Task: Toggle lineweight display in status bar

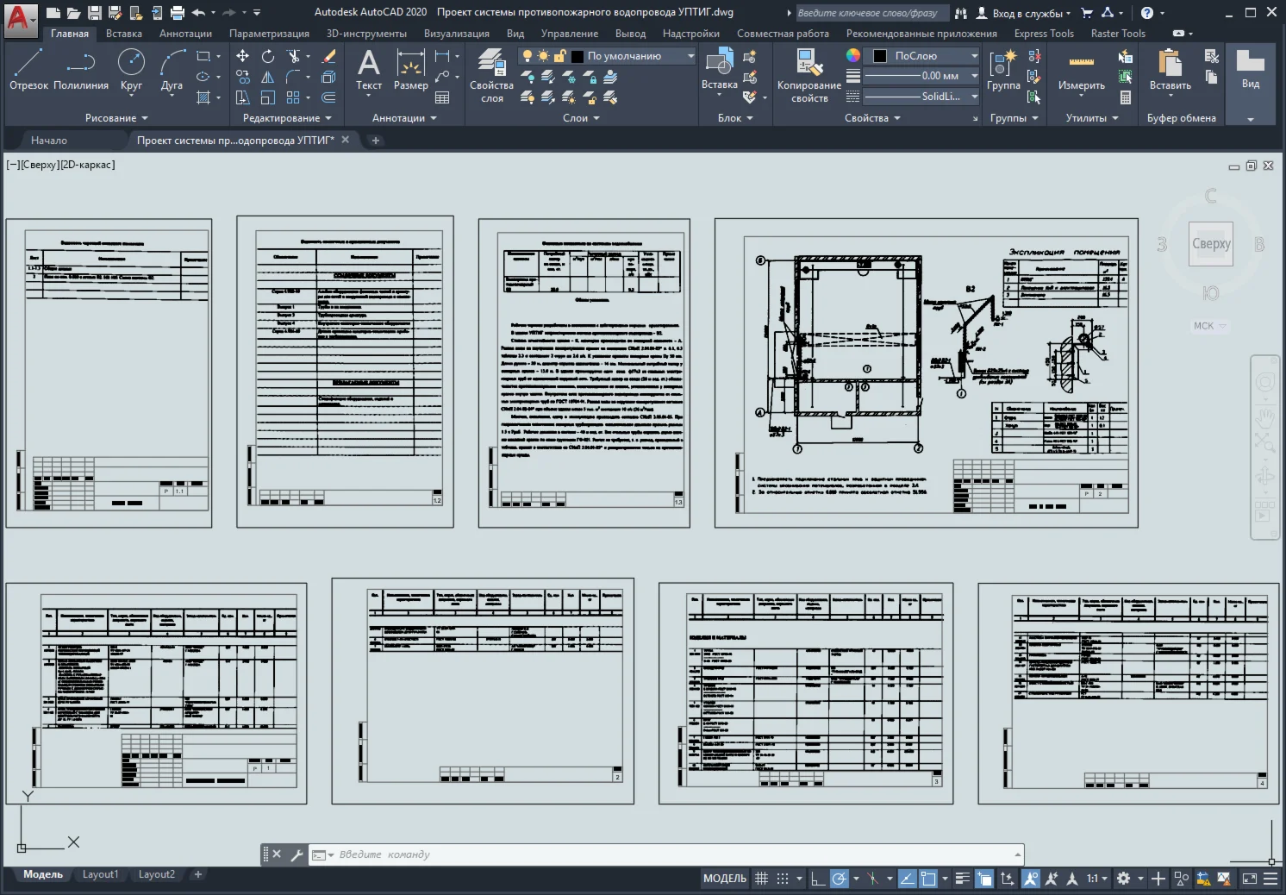Action: click(x=963, y=879)
